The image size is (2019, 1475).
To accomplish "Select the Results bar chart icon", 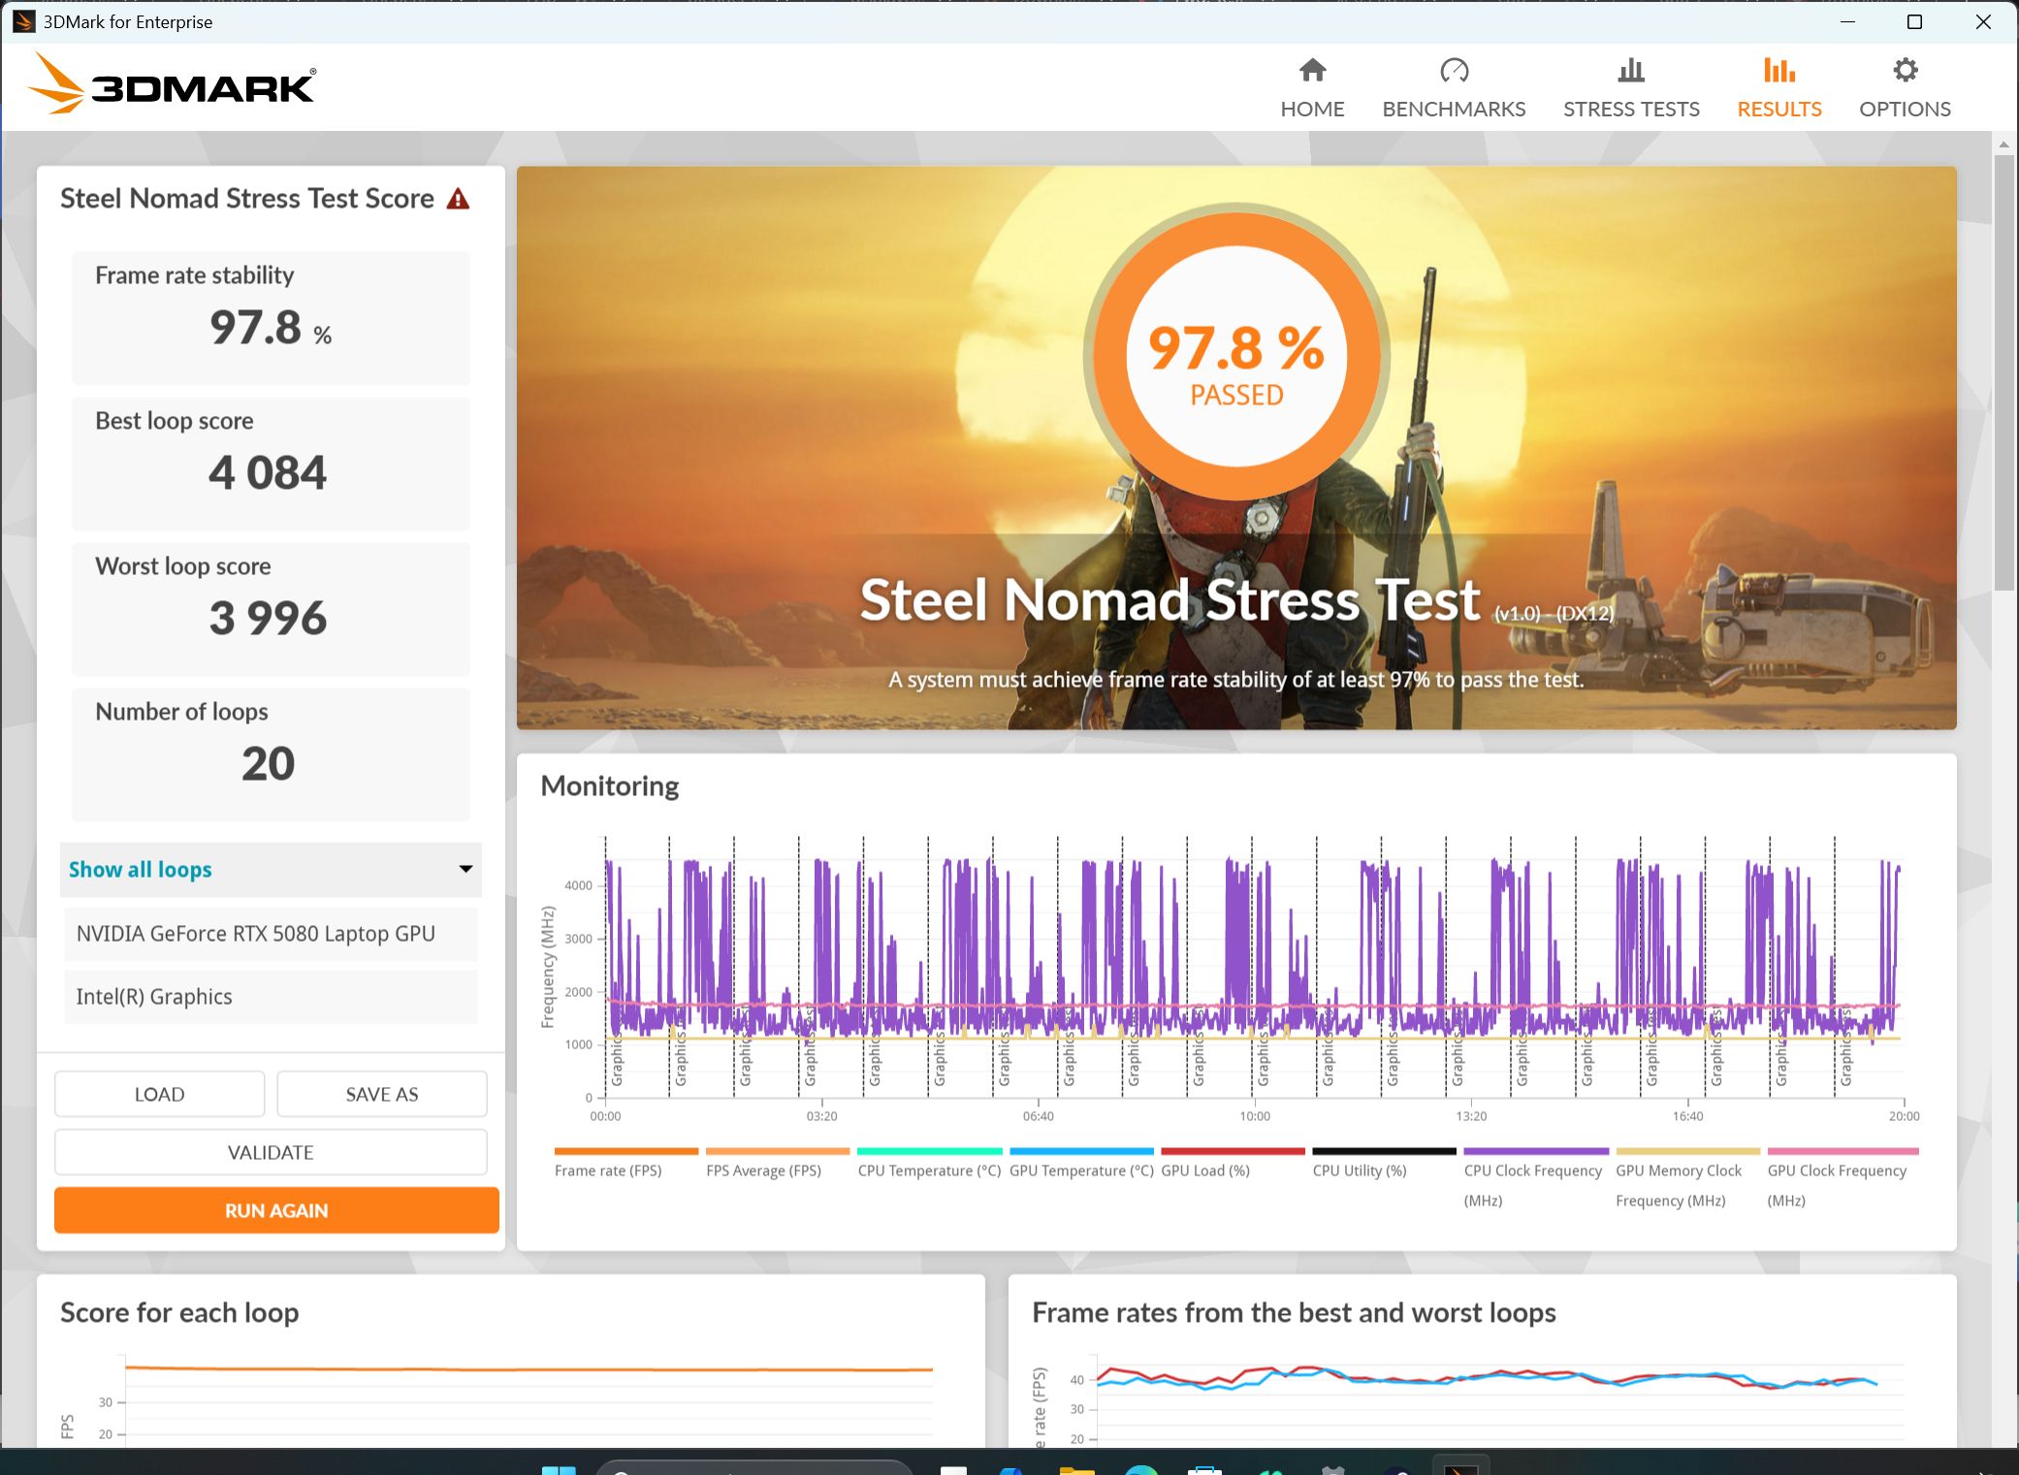I will point(1779,71).
